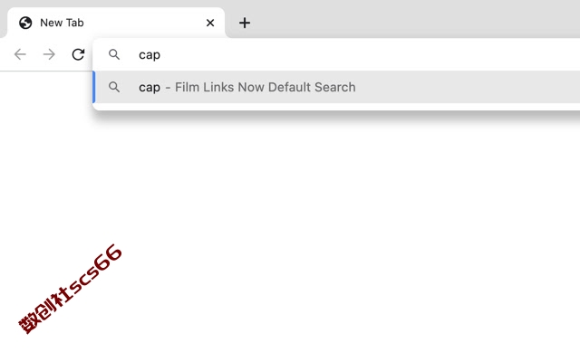This screenshot has height=362, width=580.
Task: Click the blue highlight bar on the suggestion
Action: pyautogui.click(x=94, y=87)
